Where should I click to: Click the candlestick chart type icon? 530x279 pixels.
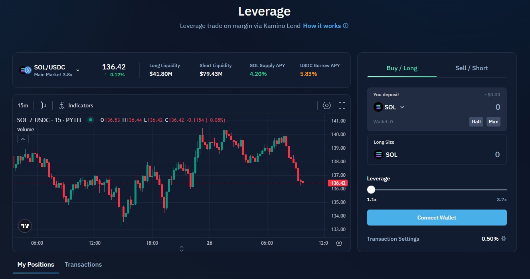43,105
